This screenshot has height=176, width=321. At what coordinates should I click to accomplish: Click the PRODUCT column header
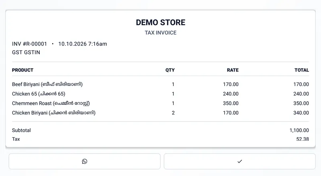(x=22, y=70)
